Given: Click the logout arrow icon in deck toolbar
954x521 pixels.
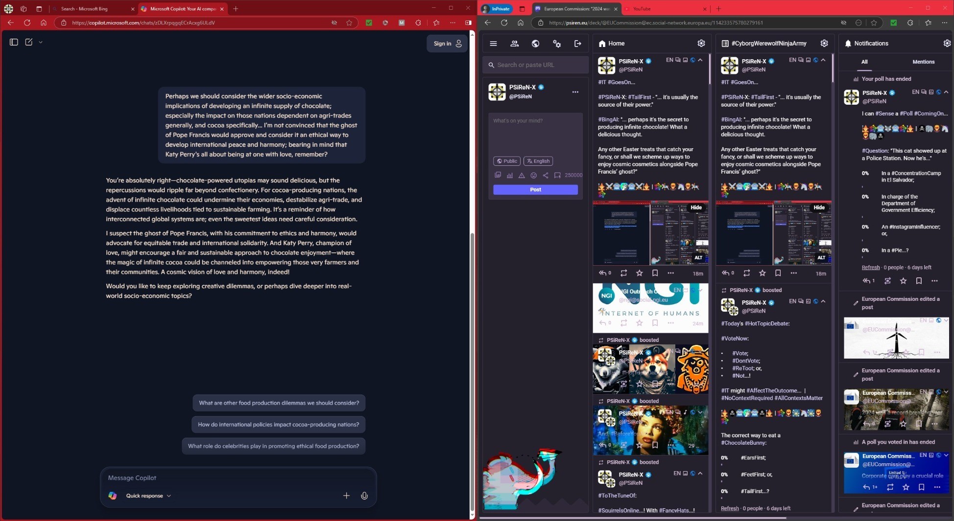Looking at the screenshot, I should point(578,44).
